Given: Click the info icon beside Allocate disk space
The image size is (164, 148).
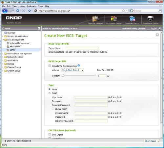Looking at the screenshot, I should tap(79, 65).
